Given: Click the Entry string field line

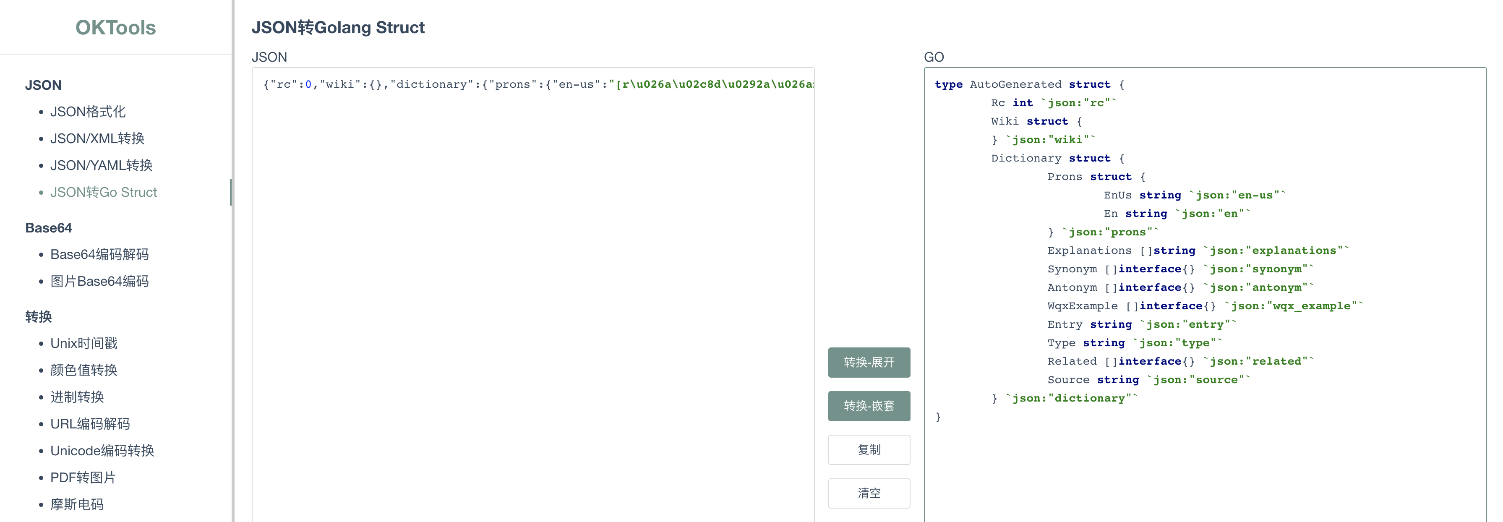Looking at the screenshot, I should coord(1142,324).
